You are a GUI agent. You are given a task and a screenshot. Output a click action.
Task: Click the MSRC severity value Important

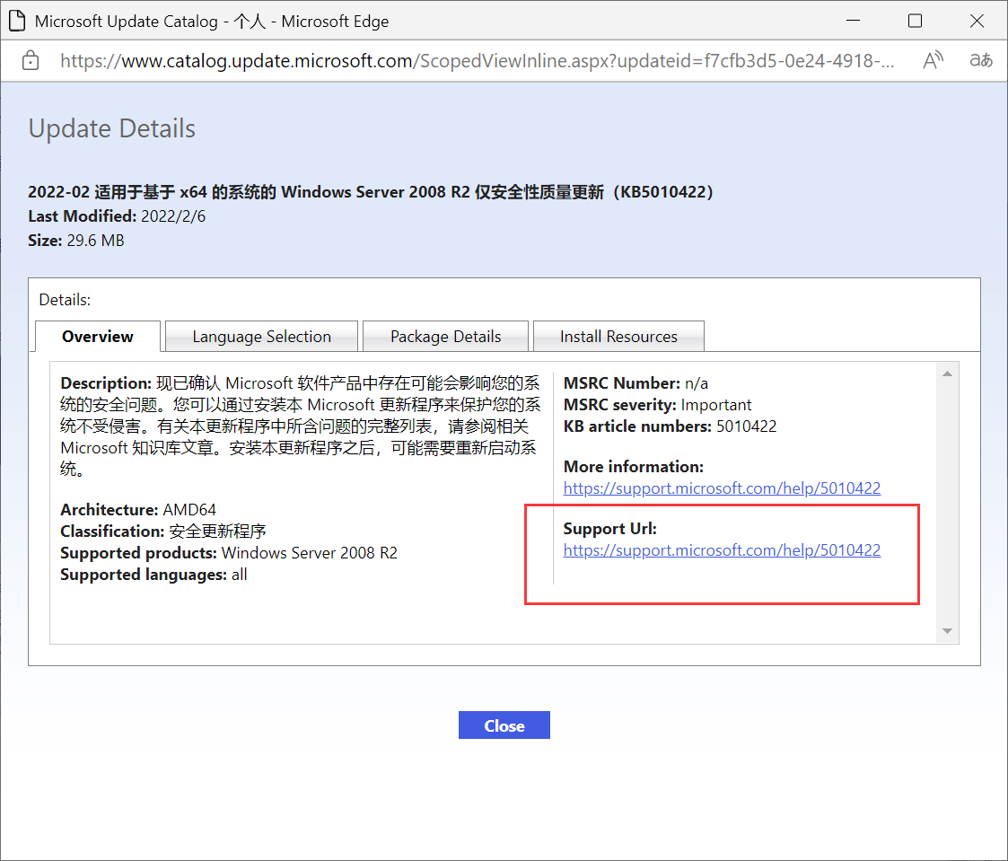coord(715,405)
